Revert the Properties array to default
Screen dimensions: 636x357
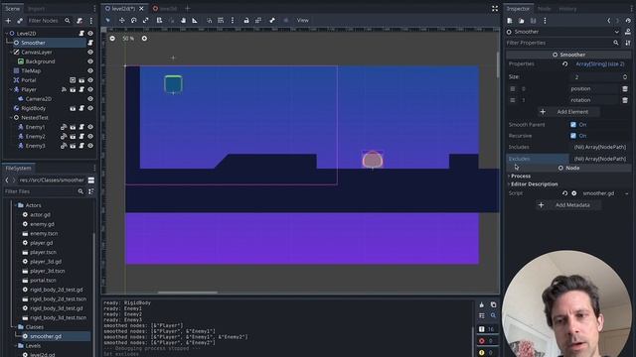565,63
